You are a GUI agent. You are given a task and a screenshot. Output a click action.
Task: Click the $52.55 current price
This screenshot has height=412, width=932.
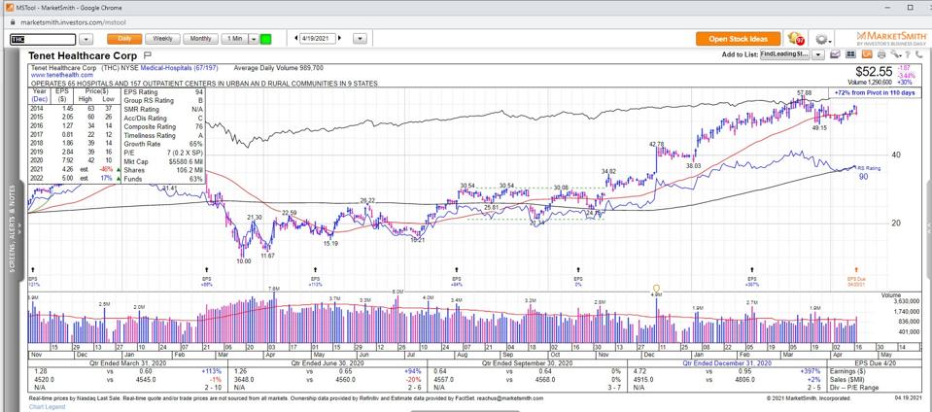point(874,71)
